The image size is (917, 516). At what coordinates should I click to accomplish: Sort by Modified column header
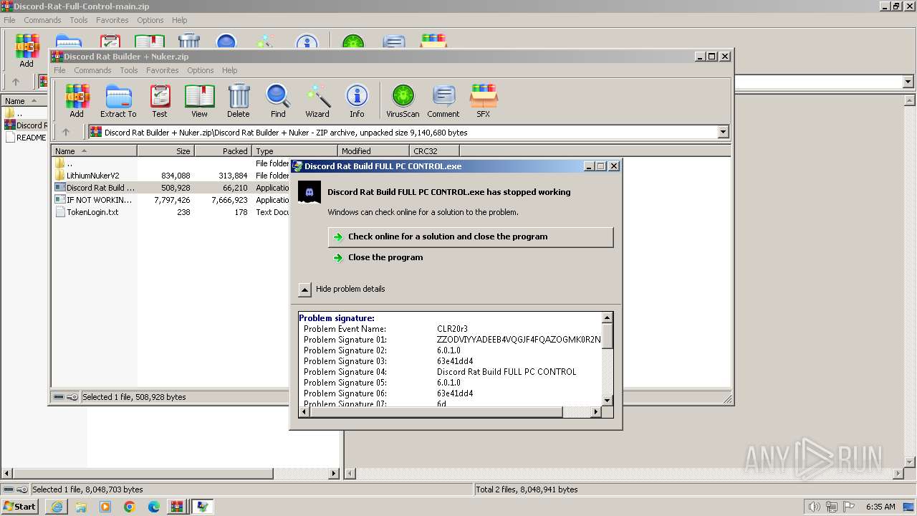tap(373, 151)
